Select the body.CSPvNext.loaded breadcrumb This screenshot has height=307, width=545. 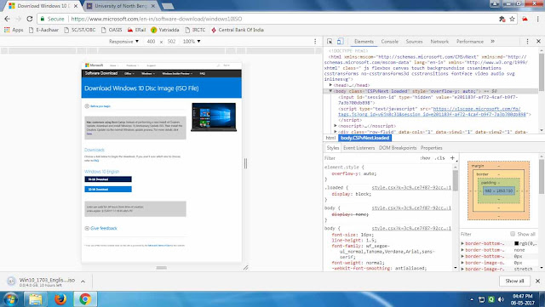[x=365, y=138]
